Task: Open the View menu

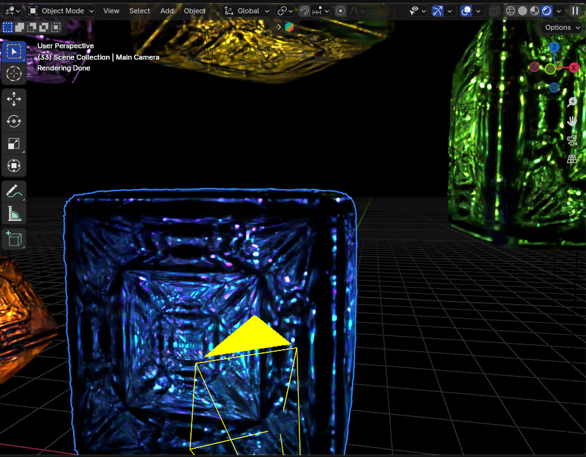Action: pos(112,11)
